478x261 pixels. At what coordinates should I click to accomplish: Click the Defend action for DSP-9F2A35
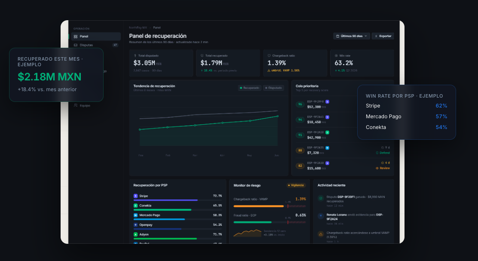[x=383, y=153]
